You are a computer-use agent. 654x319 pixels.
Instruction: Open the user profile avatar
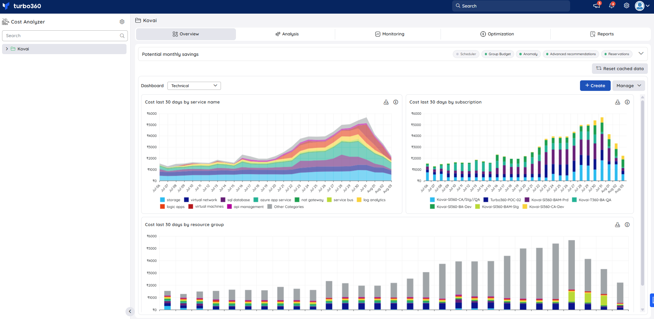[640, 6]
